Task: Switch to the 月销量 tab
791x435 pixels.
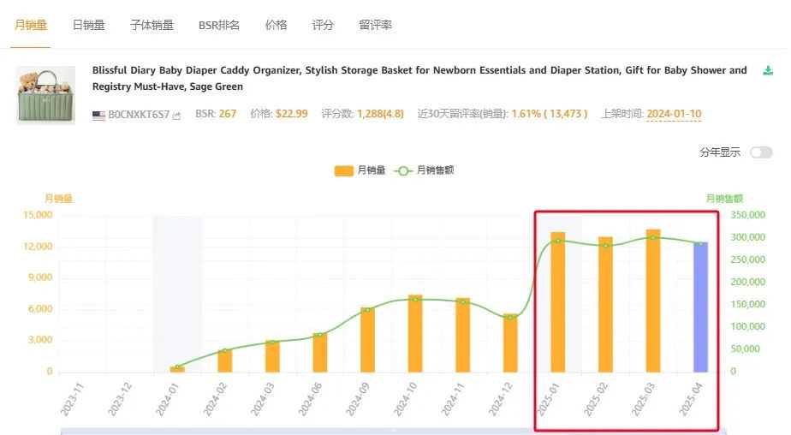Action: pos(31,25)
